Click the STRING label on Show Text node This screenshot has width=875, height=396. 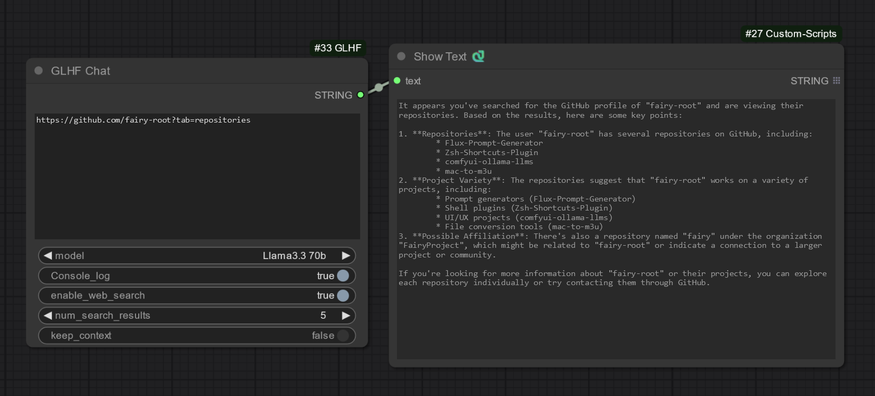[x=809, y=81]
